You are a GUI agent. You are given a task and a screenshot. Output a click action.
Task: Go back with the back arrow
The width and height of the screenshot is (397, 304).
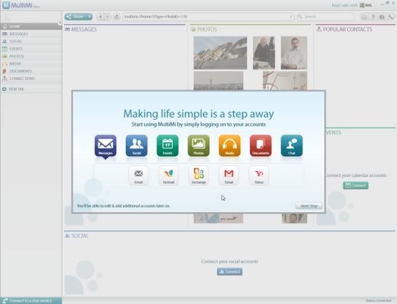(x=100, y=17)
